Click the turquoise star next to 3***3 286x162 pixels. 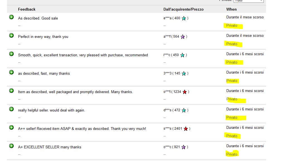pos(184,74)
